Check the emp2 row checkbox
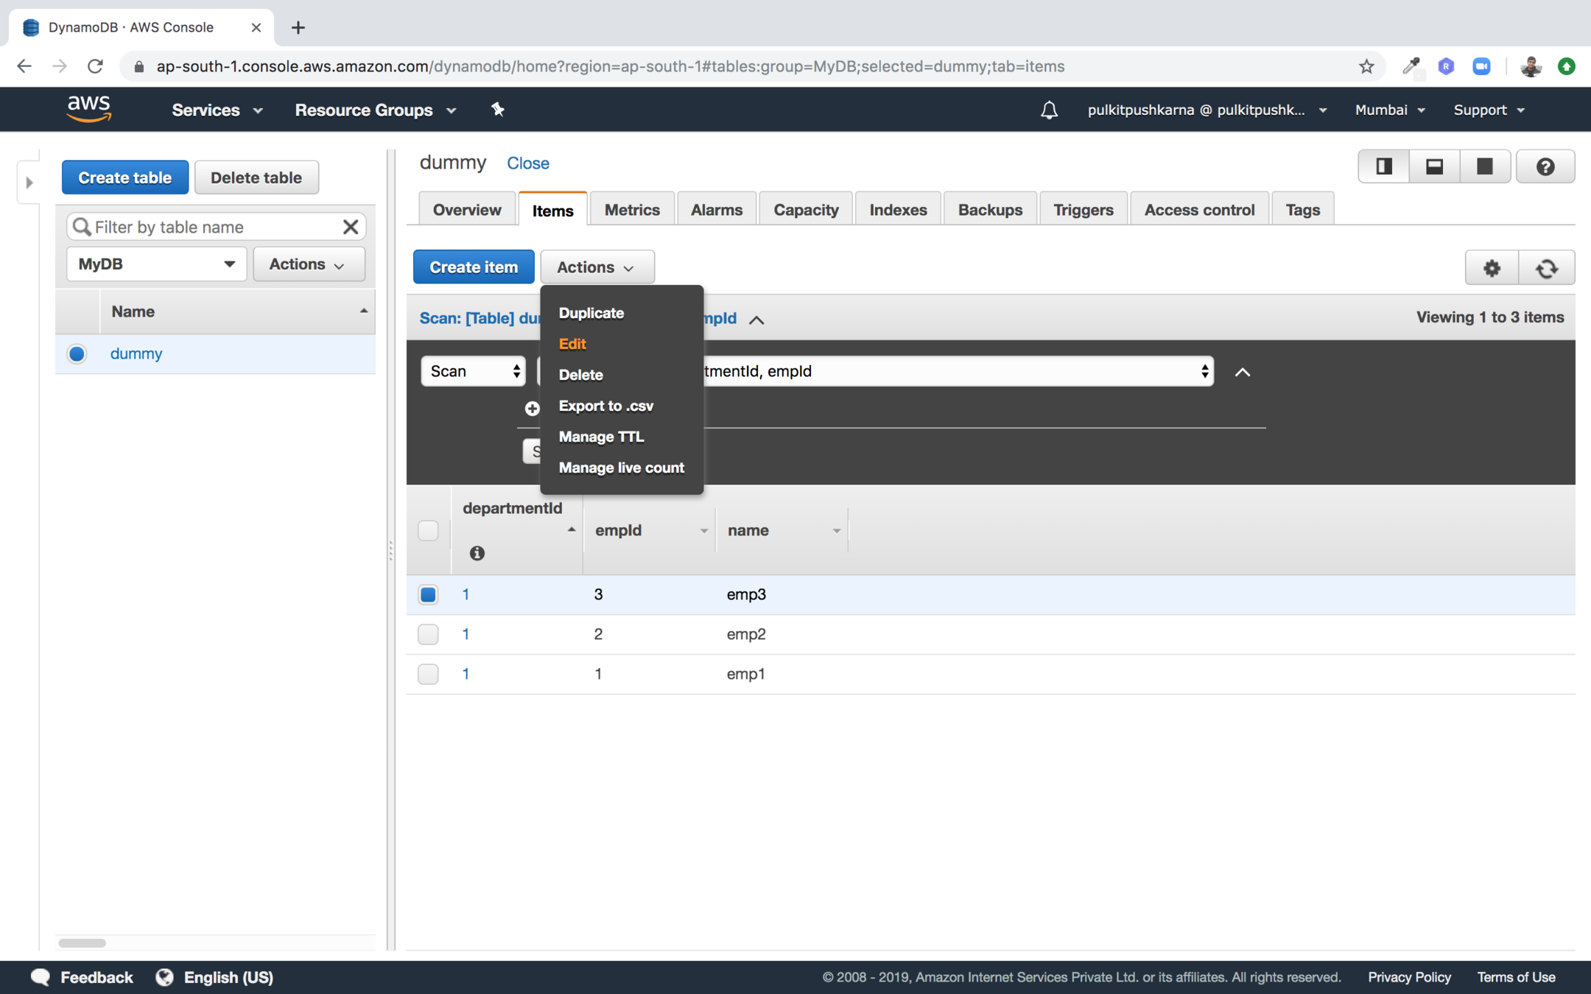 tap(428, 634)
